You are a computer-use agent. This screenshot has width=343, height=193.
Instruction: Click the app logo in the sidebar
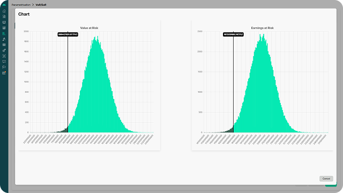coord(4,5)
